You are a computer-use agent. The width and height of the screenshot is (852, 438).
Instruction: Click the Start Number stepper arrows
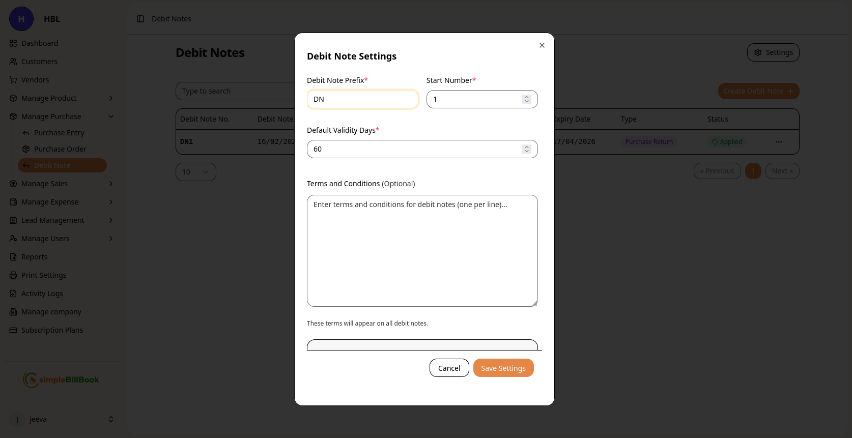[527, 99]
